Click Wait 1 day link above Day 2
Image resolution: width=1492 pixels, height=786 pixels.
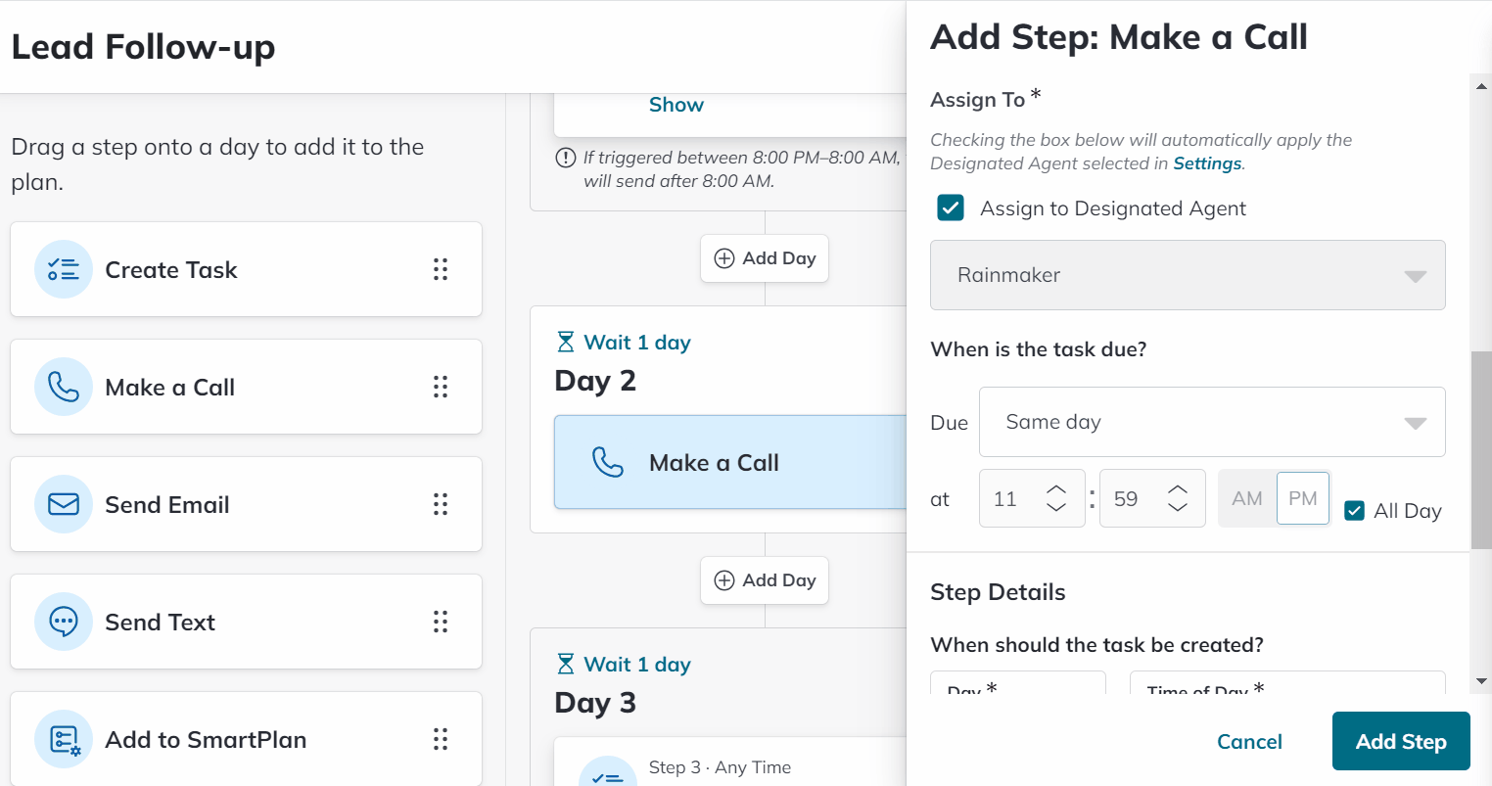coord(637,342)
